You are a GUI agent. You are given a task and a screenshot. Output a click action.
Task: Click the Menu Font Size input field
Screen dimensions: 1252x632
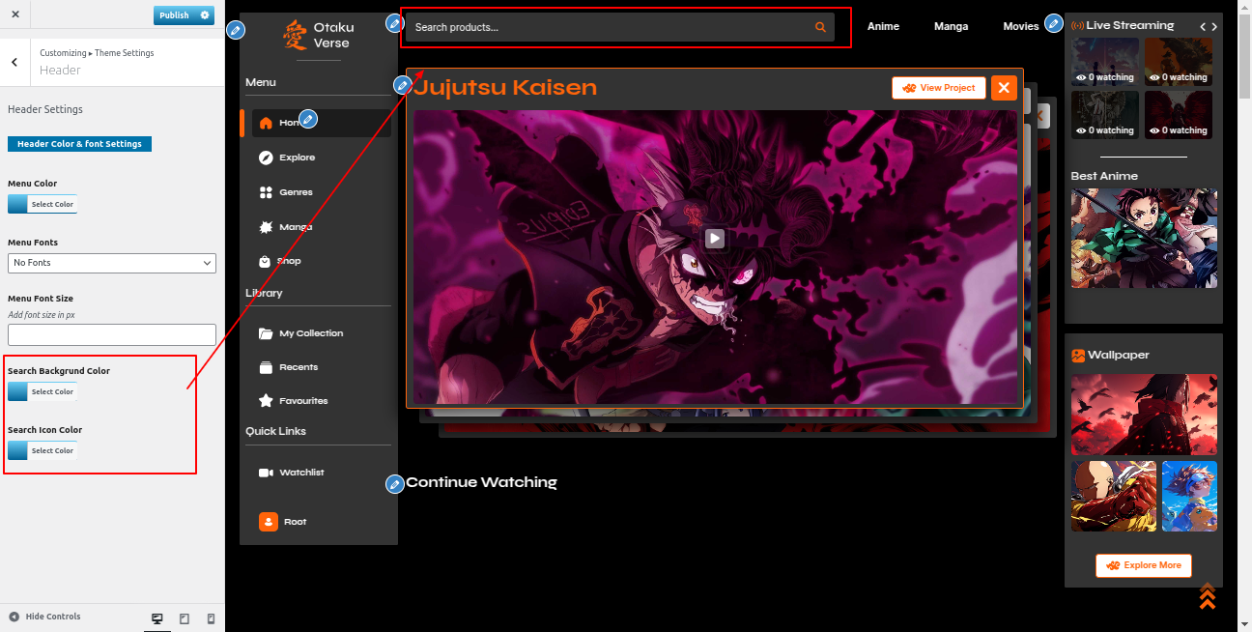click(x=112, y=334)
